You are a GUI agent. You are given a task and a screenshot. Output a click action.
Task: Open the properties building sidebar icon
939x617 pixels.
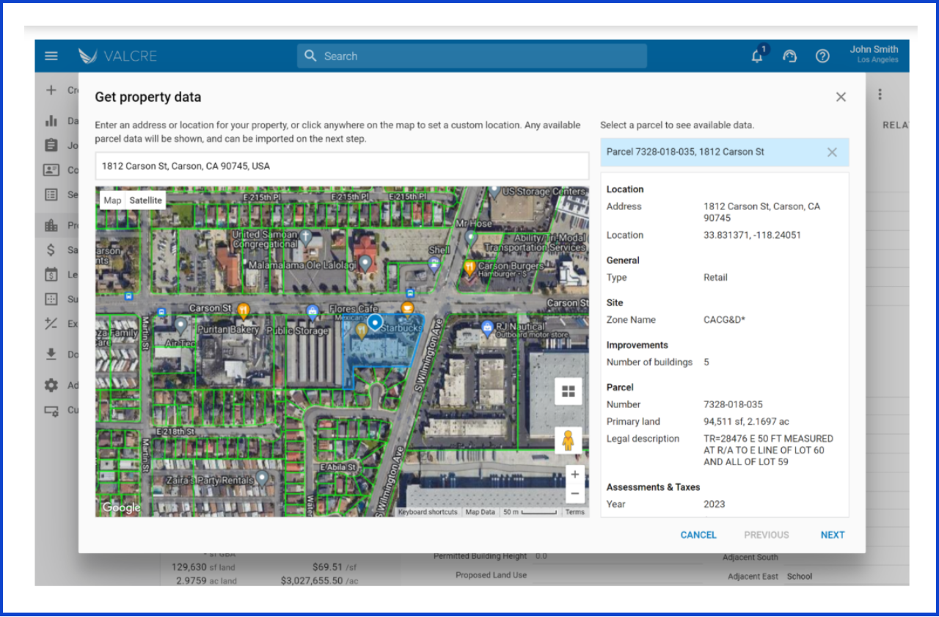51,225
